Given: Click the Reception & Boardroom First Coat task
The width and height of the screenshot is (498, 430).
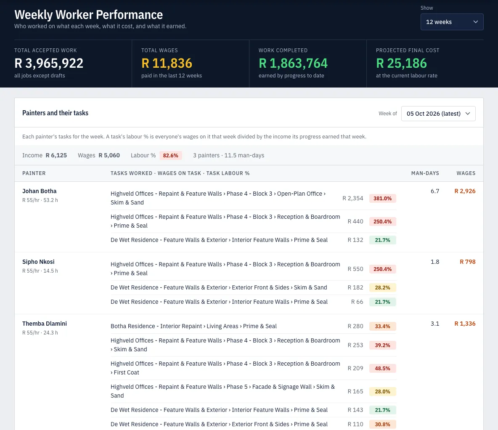Looking at the screenshot, I should pos(225,368).
